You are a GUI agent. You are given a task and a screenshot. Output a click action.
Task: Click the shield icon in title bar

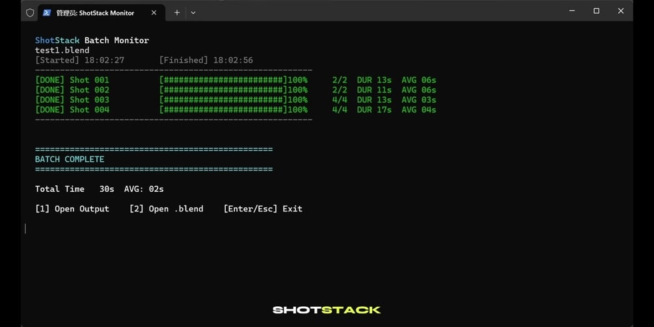pyautogui.click(x=30, y=12)
